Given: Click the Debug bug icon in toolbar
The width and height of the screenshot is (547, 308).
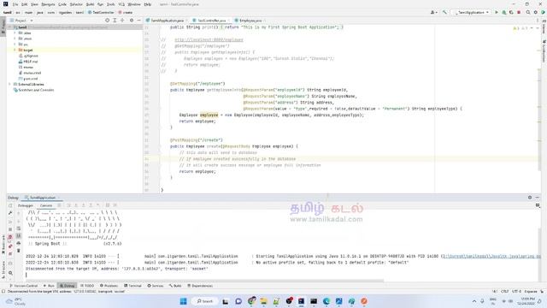Looking at the screenshot, I should click(503, 12).
